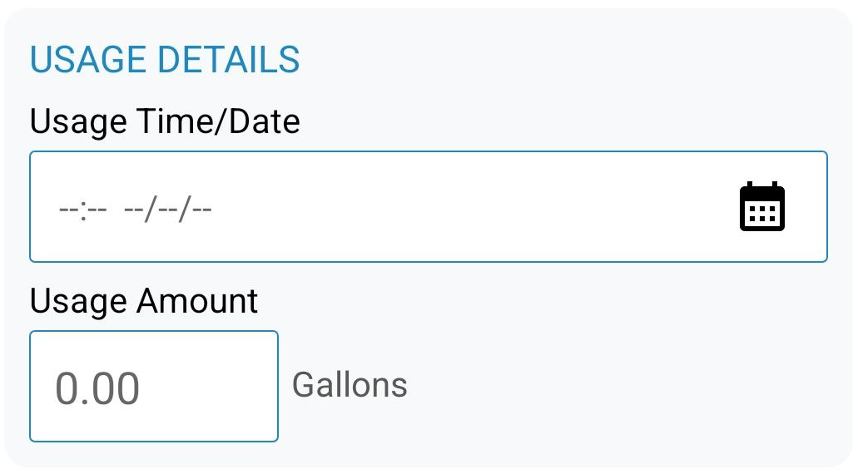Viewport: 858px width, 474px height.
Task: Click the Gallons unit label
Action: coord(350,385)
